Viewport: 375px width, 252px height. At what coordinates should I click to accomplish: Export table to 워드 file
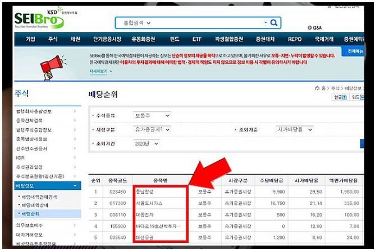(358, 97)
